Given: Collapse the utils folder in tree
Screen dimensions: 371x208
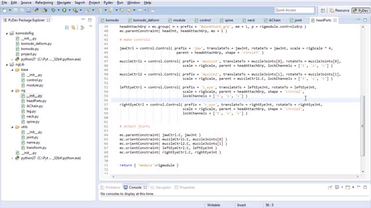Looking at the screenshot, I should [x=12, y=127].
